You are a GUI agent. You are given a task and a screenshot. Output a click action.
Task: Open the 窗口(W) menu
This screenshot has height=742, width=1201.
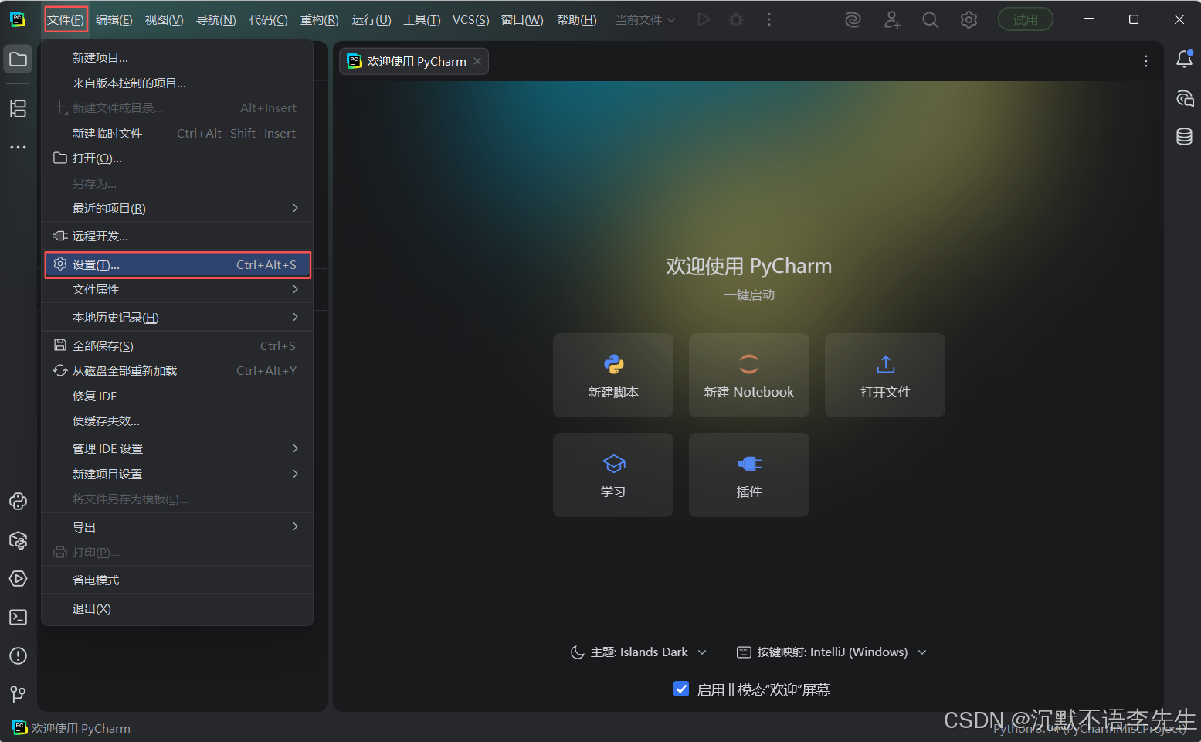[522, 19]
